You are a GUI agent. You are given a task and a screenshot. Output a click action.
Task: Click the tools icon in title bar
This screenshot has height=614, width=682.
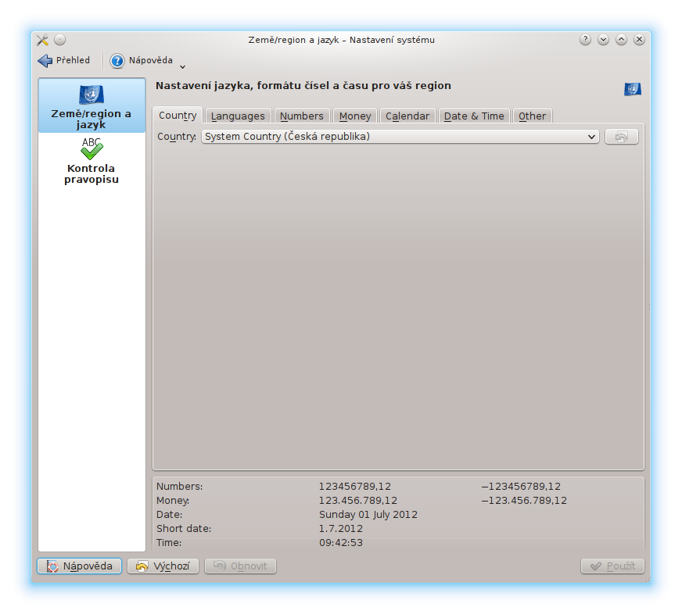(x=42, y=40)
